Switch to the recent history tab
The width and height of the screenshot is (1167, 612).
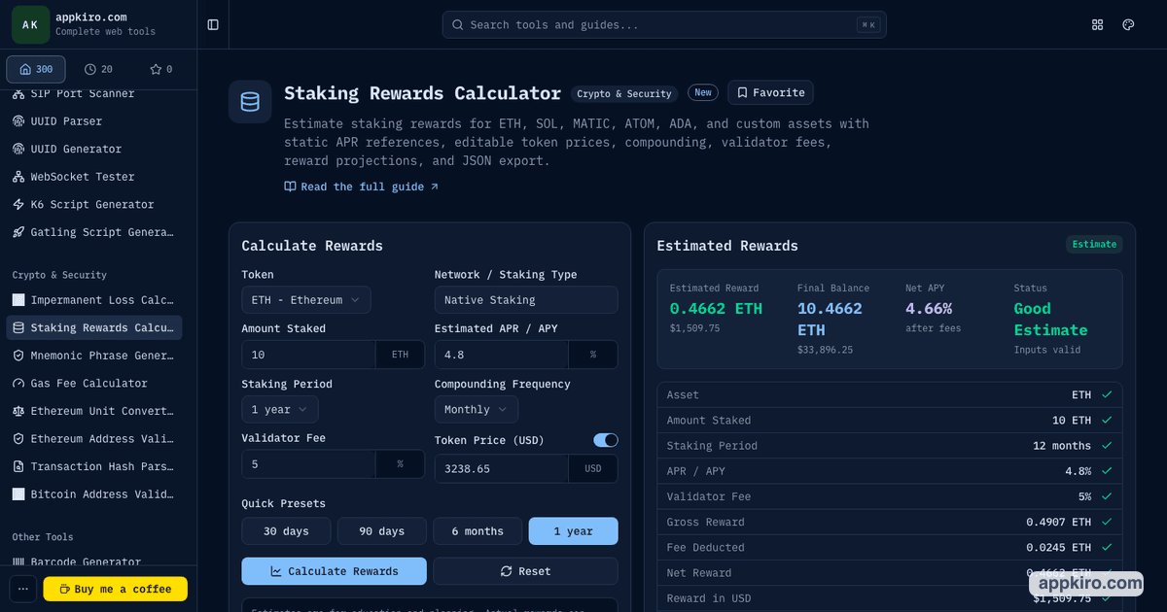coord(98,69)
